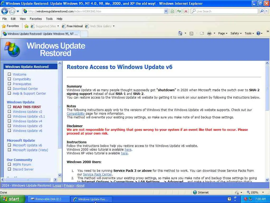This screenshot has width=270, height=203.
Task: Open the Page dropdown menu
Action: [223, 33]
